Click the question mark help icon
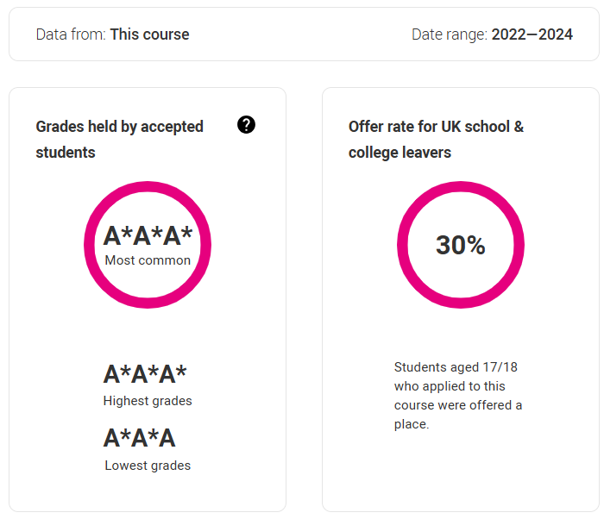This screenshot has height=519, width=604. pos(246,125)
